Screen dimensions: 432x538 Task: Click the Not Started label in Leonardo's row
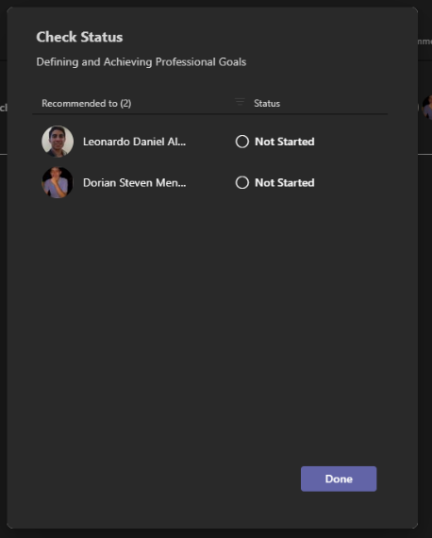[x=285, y=142]
